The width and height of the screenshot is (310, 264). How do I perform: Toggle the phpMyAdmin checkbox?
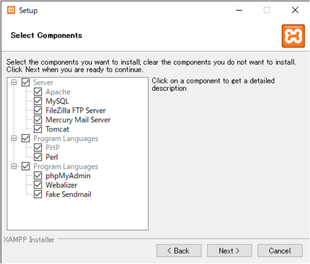point(38,176)
